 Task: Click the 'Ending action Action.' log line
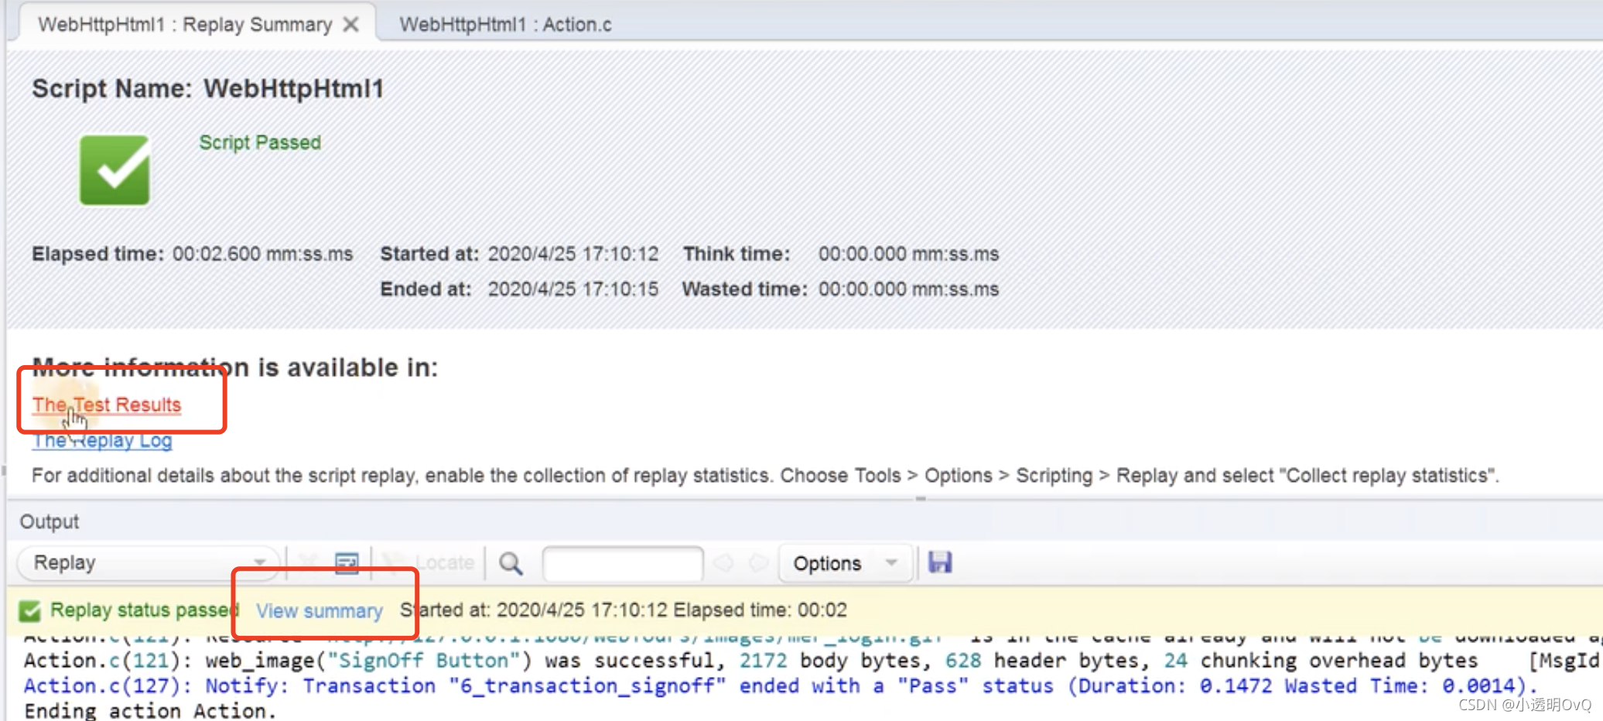coord(150,711)
